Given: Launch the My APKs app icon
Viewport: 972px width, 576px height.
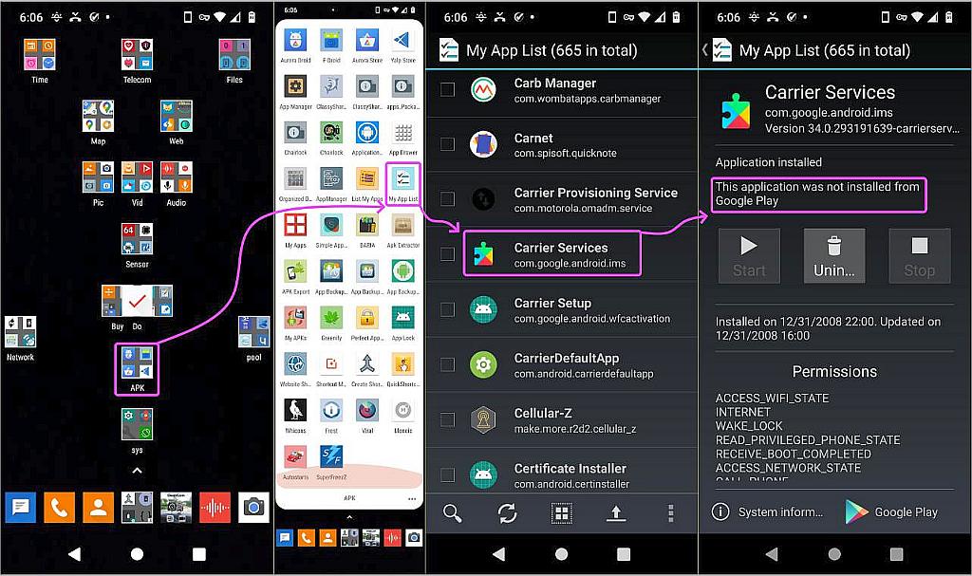Looking at the screenshot, I should point(296,318).
